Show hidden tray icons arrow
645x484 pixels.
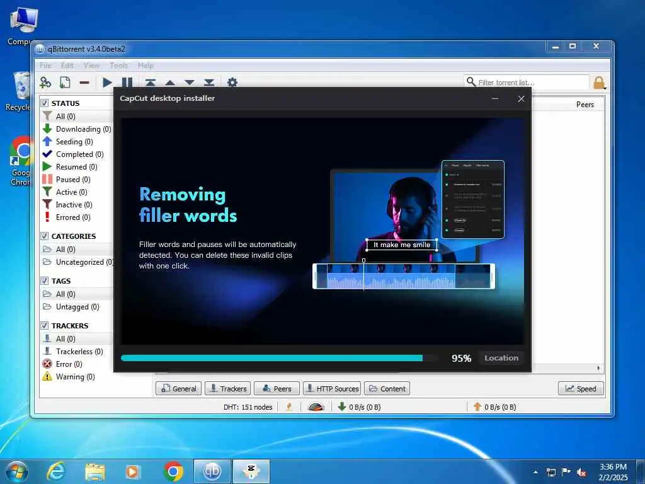click(535, 472)
